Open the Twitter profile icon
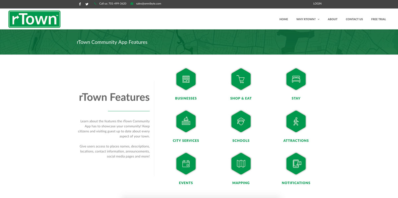 coord(87,4)
